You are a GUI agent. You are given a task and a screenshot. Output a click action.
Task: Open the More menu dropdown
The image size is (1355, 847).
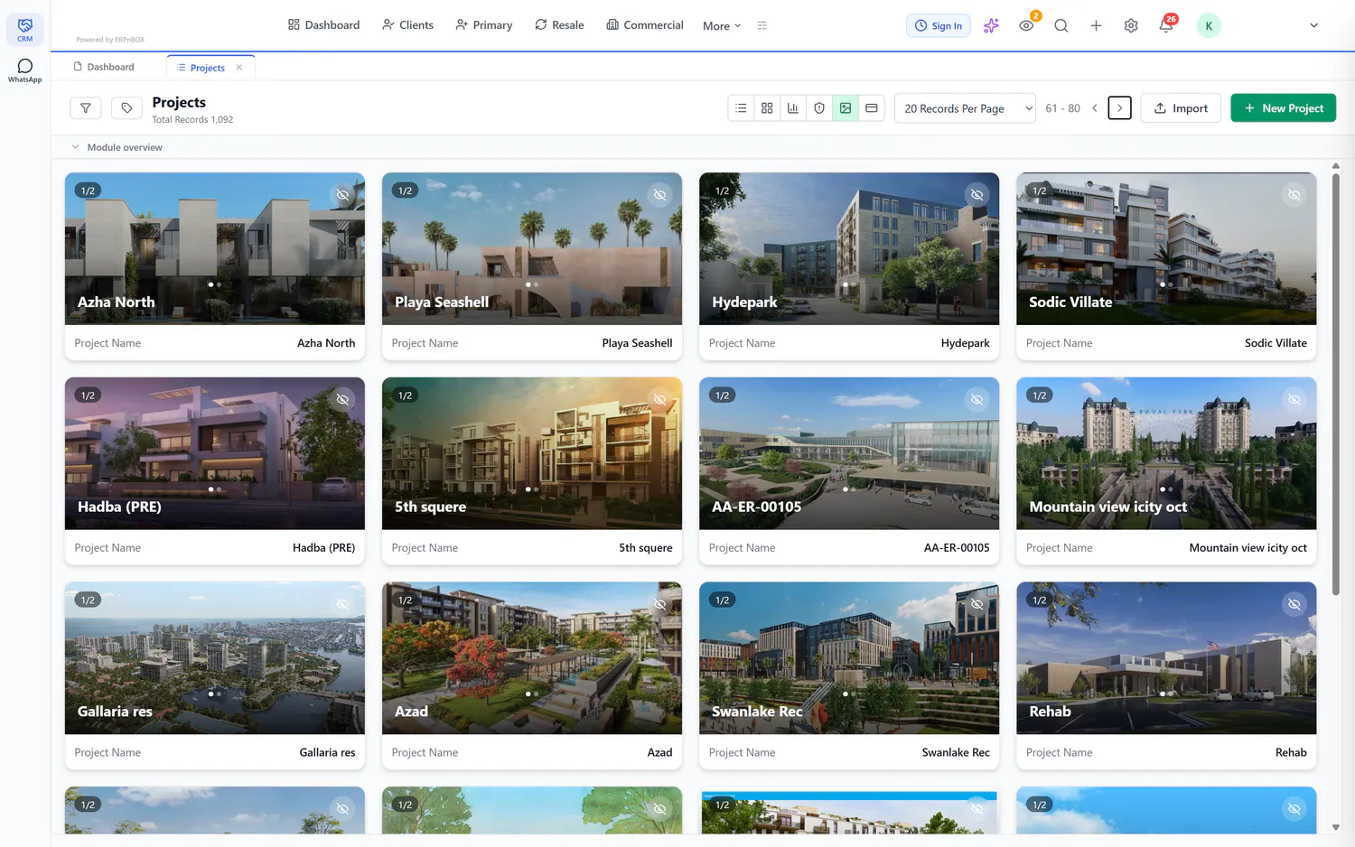click(x=722, y=25)
